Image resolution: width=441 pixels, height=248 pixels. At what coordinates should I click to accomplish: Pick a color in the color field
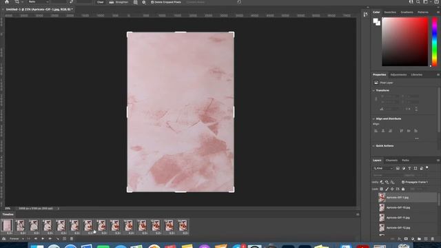[404, 41]
